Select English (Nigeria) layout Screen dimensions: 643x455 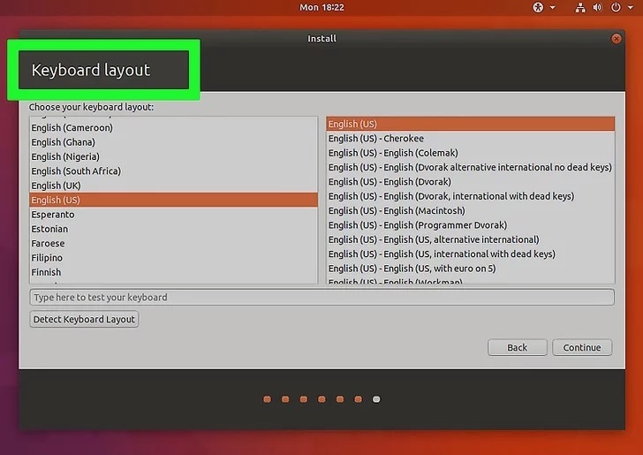coord(173,156)
